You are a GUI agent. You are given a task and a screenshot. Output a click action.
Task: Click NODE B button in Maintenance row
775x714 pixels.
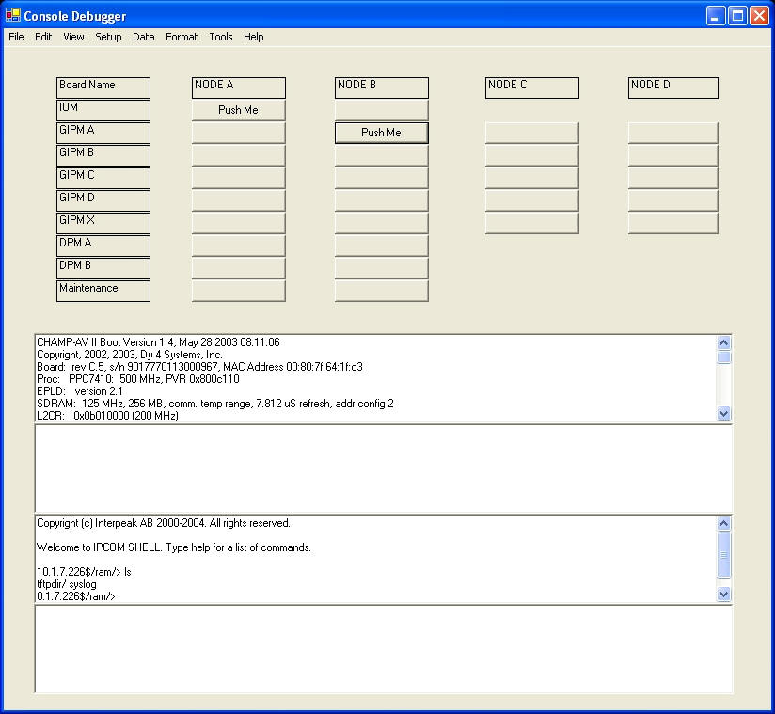pyautogui.click(x=382, y=292)
